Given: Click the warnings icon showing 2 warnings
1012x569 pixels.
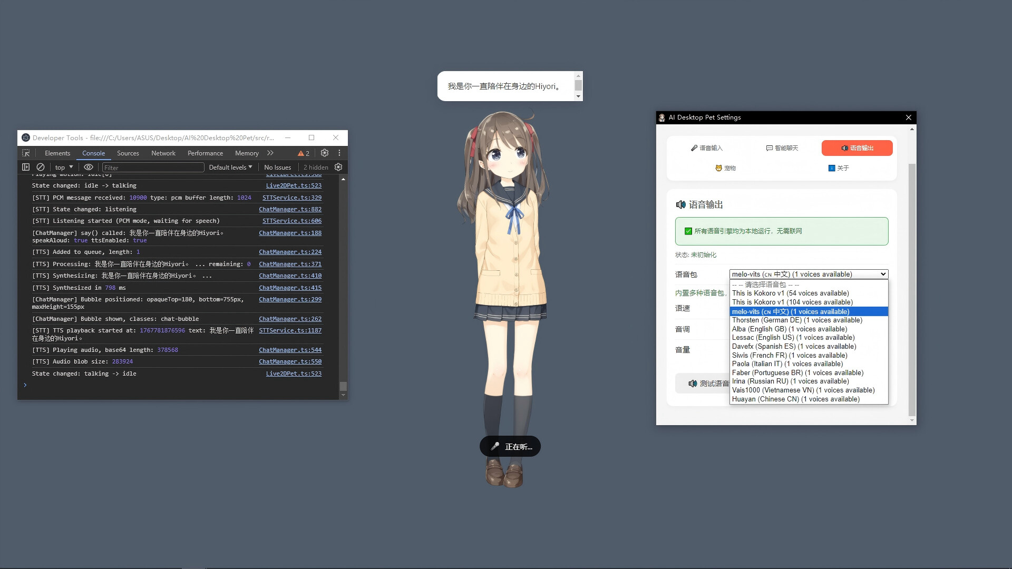Looking at the screenshot, I should coord(303,153).
